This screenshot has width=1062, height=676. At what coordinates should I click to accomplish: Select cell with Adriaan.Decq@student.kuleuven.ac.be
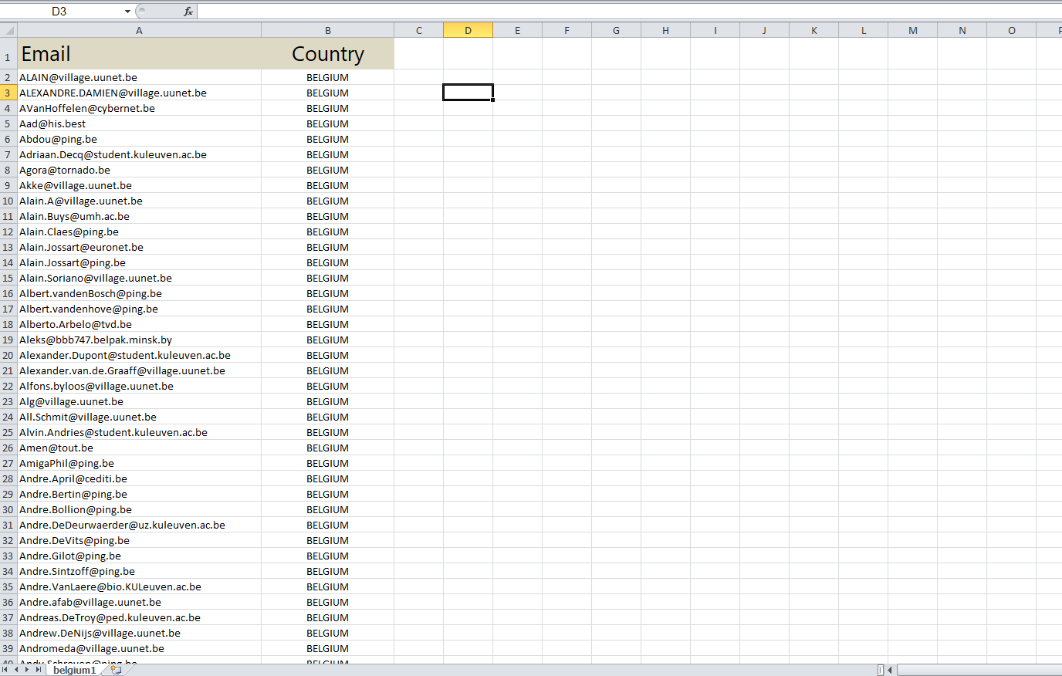tap(139, 154)
